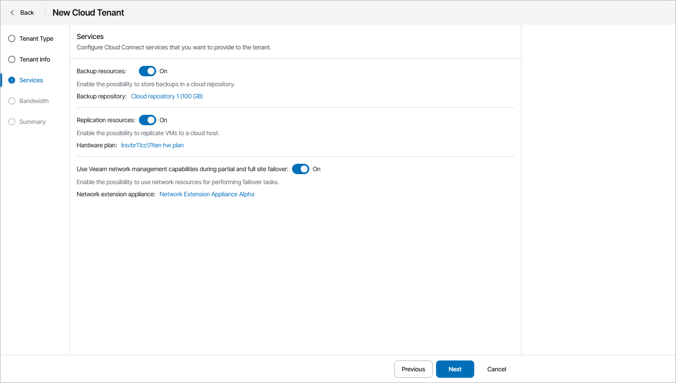Jump to the Summary step
The image size is (676, 383).
[33, 122]
